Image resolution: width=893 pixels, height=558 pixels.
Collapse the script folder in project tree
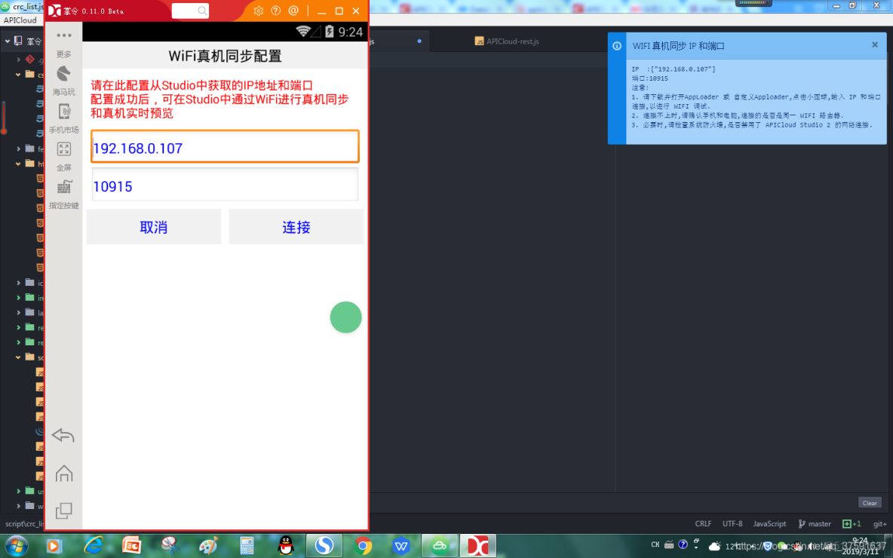click(18, 357)
